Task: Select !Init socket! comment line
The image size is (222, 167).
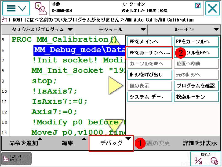Action: point(79,60)
